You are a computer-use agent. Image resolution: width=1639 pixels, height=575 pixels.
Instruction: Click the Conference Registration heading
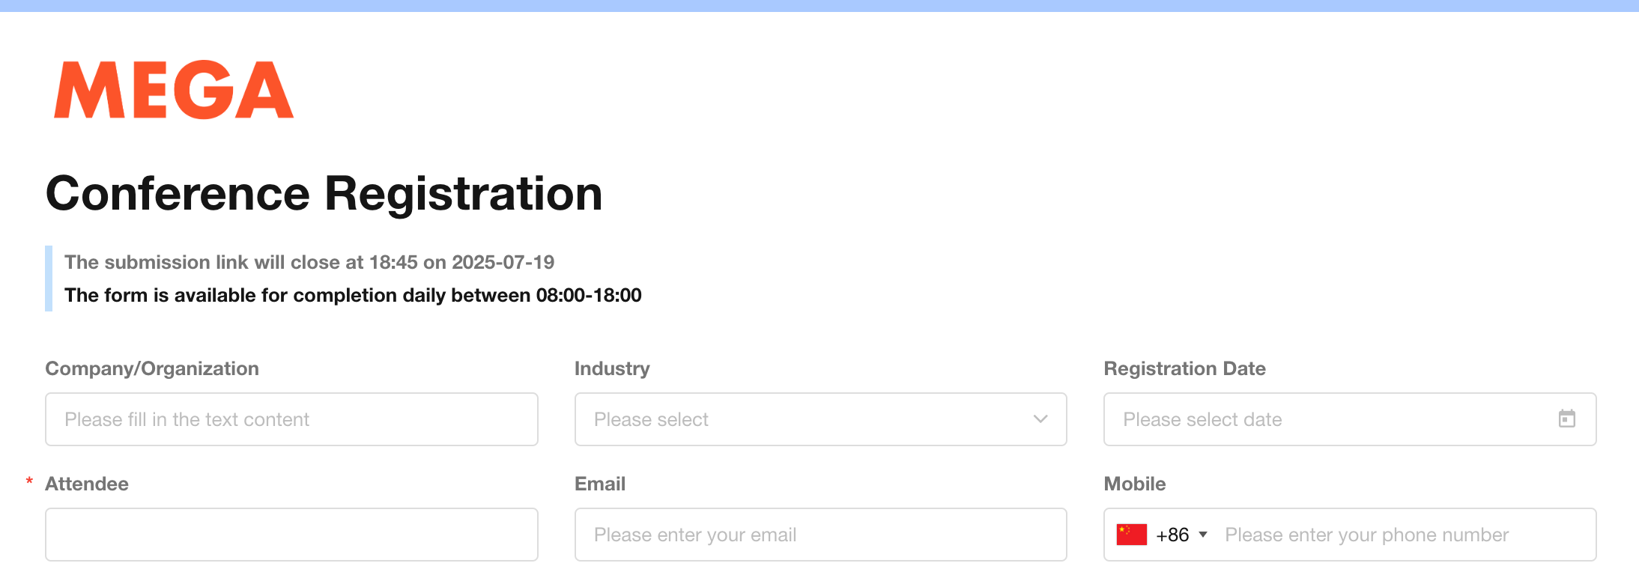324,193
